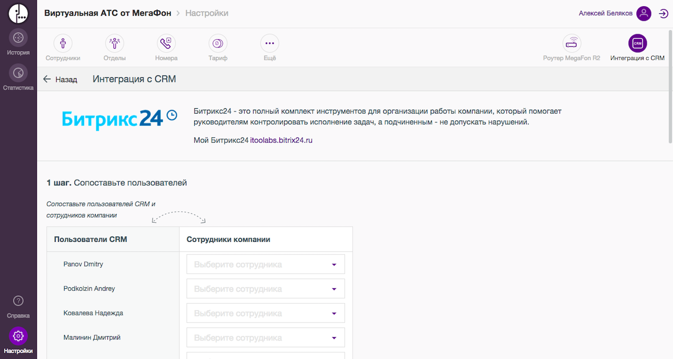The height and width of the screenshot is (359, 673).
Task: Open the Справка help icon
Action: click(x=18, y=301)
